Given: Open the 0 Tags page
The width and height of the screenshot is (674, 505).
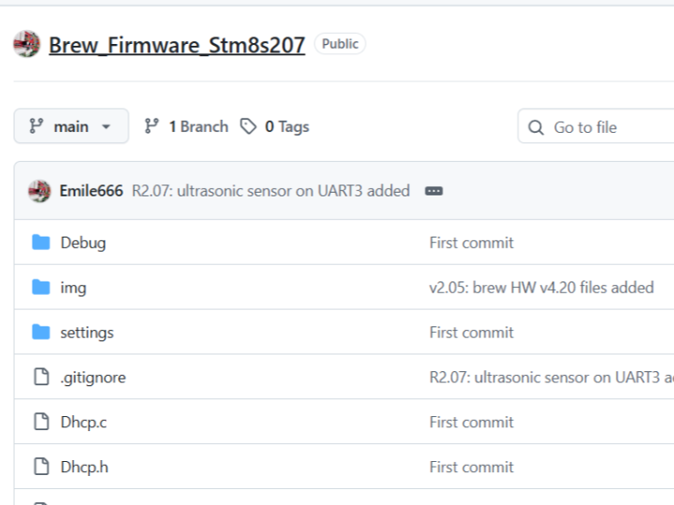Looking at the screenshot, I should (x=274, y=126).
